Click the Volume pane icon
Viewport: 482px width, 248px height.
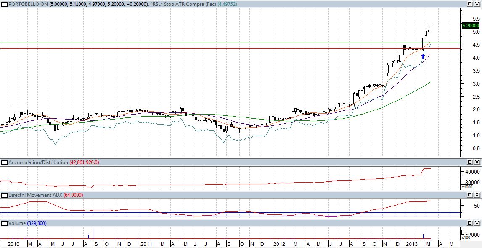coord(4,223)
